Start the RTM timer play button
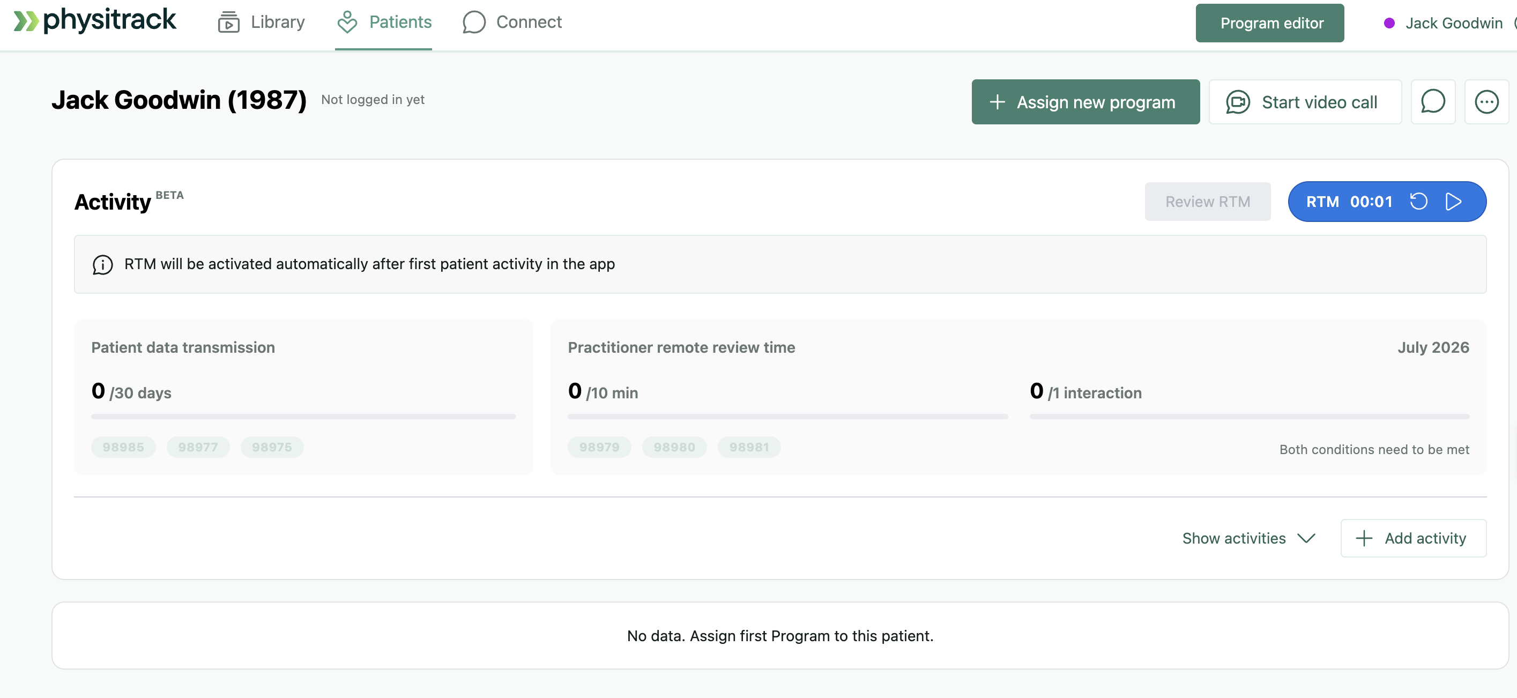1517x698 pixels. [x=1453, y=202]
